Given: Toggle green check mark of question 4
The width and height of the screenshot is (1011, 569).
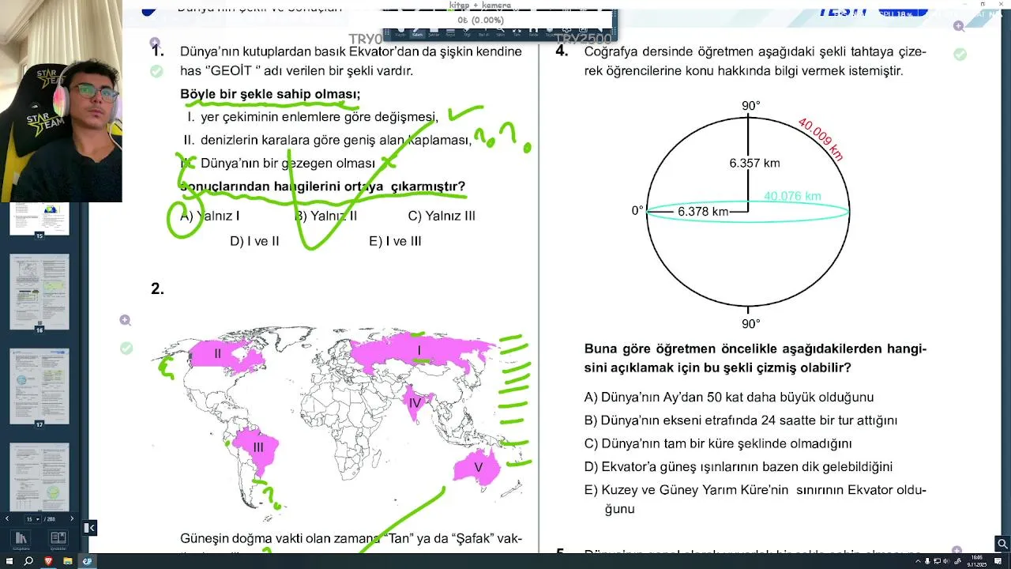Looking at the screenshot, I should tap(960, 55).
